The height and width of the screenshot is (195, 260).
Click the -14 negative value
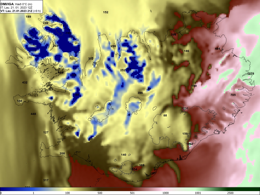coord(50,99)
